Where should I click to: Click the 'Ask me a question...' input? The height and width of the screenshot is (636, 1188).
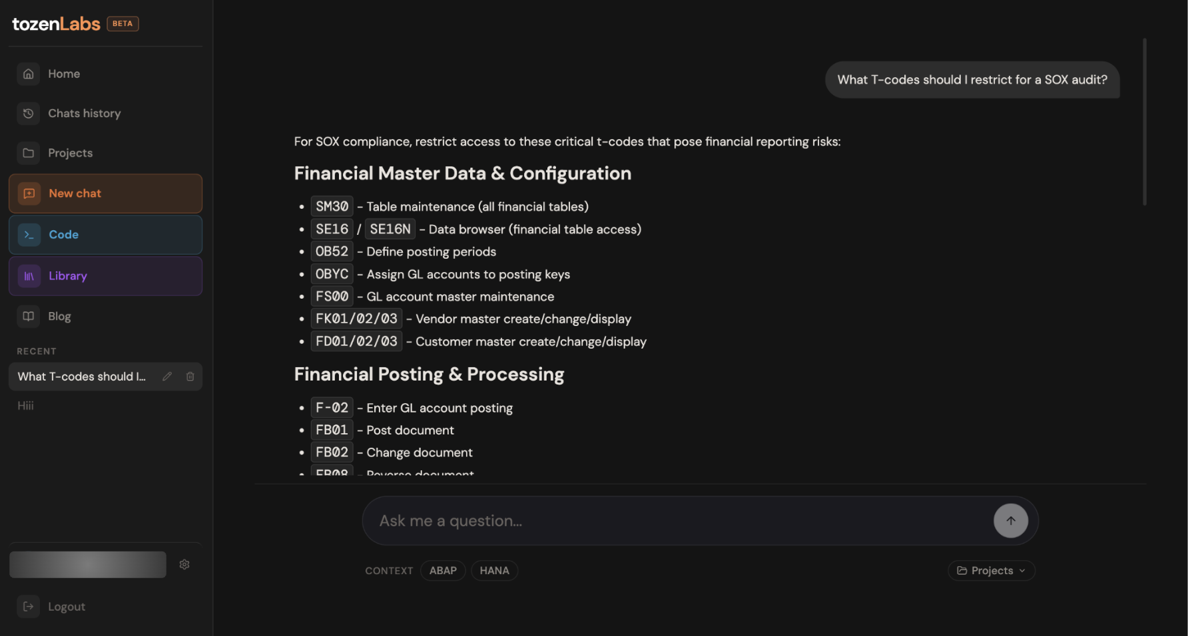(x=679, y=521)
